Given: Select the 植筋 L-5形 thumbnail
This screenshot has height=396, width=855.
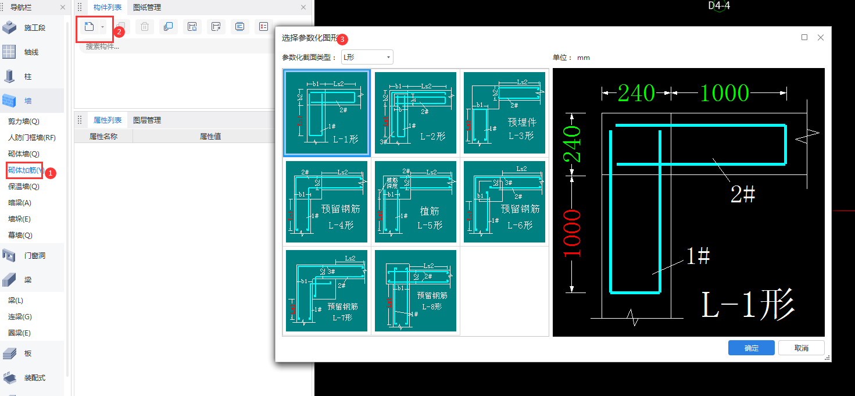Looking at the screenshot, I should pos(416,202).
